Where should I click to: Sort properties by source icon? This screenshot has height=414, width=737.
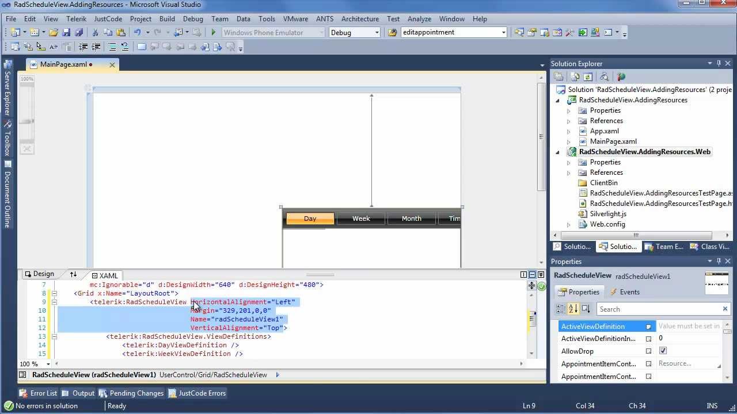(x=586, y=309)
